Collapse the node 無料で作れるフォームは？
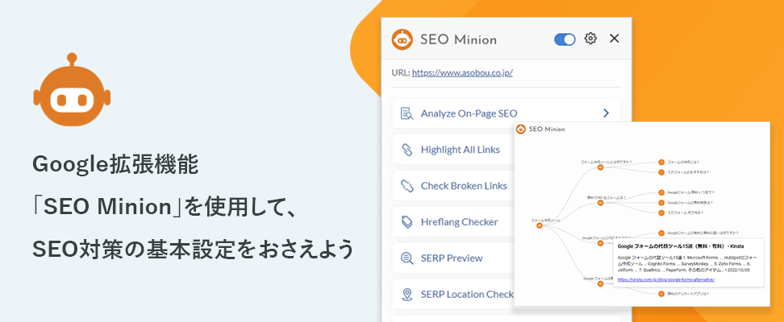784x322 pixels. (600, 203)
